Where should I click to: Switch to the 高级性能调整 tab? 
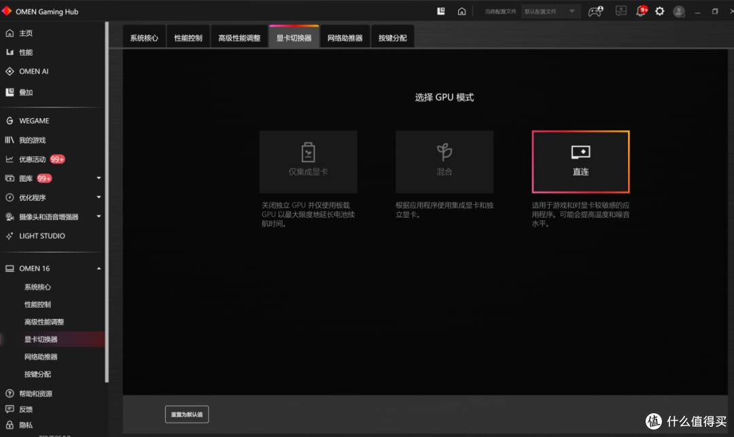coord(239,37)
